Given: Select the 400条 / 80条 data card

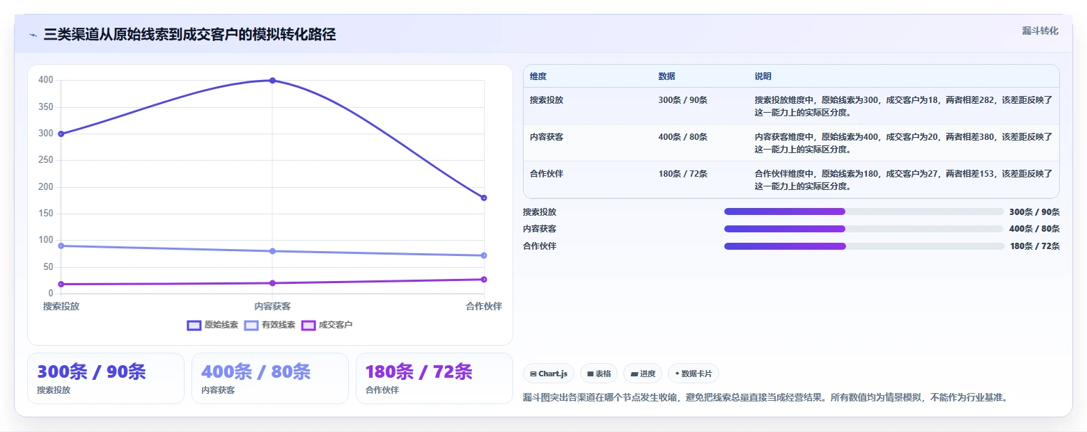Looking at the screenshot, I should click(x=270, y=378).
